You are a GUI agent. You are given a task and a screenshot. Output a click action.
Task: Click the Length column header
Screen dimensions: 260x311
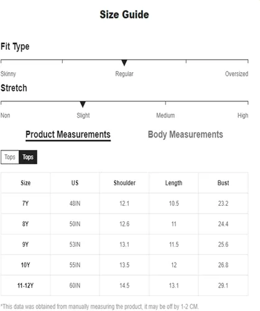[x=174, y=183]
